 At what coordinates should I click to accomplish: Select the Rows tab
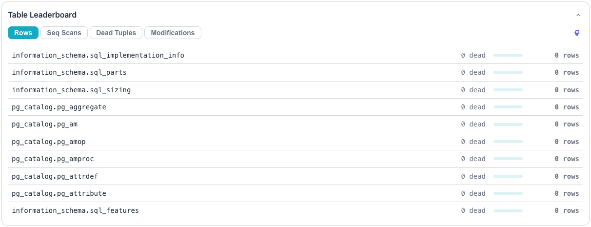coord(23,33)
